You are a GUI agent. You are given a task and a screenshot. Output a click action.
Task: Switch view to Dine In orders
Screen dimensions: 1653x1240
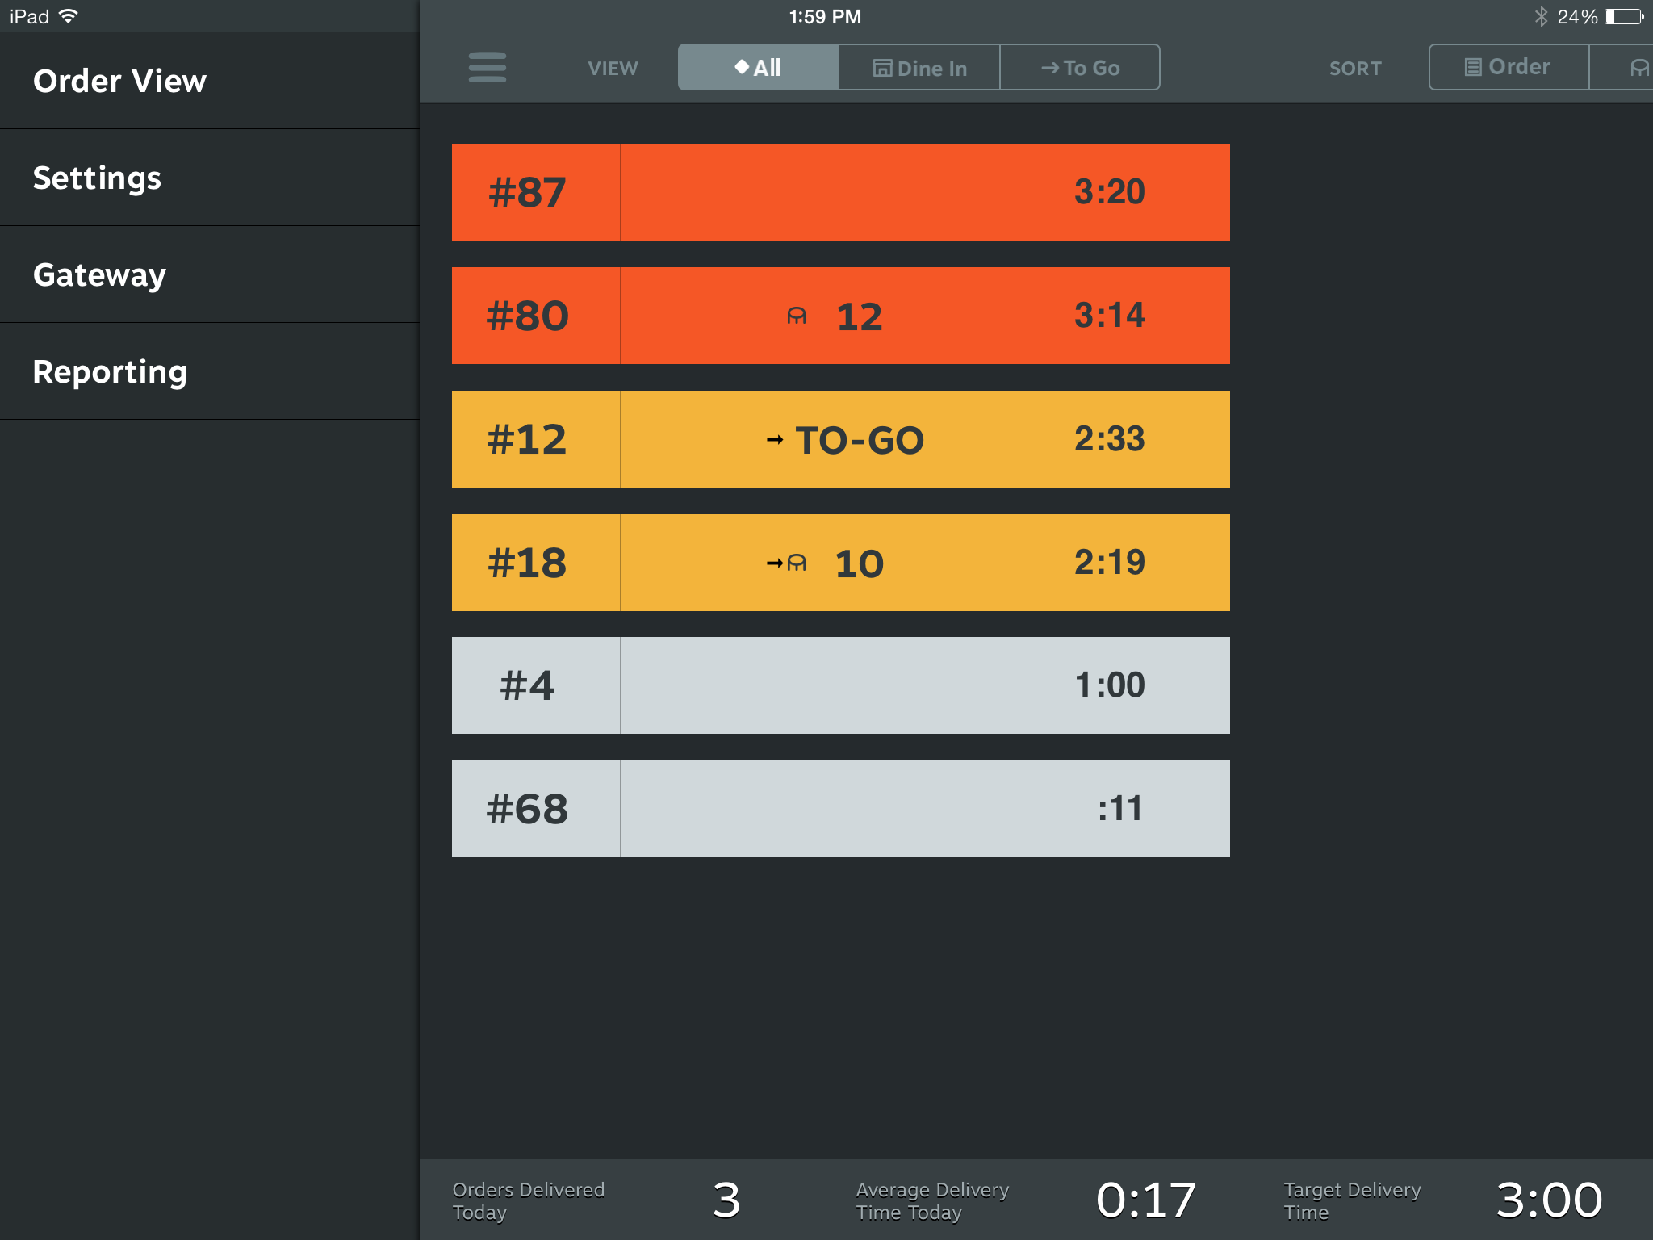pyautogui.click(x=919, y=68)
